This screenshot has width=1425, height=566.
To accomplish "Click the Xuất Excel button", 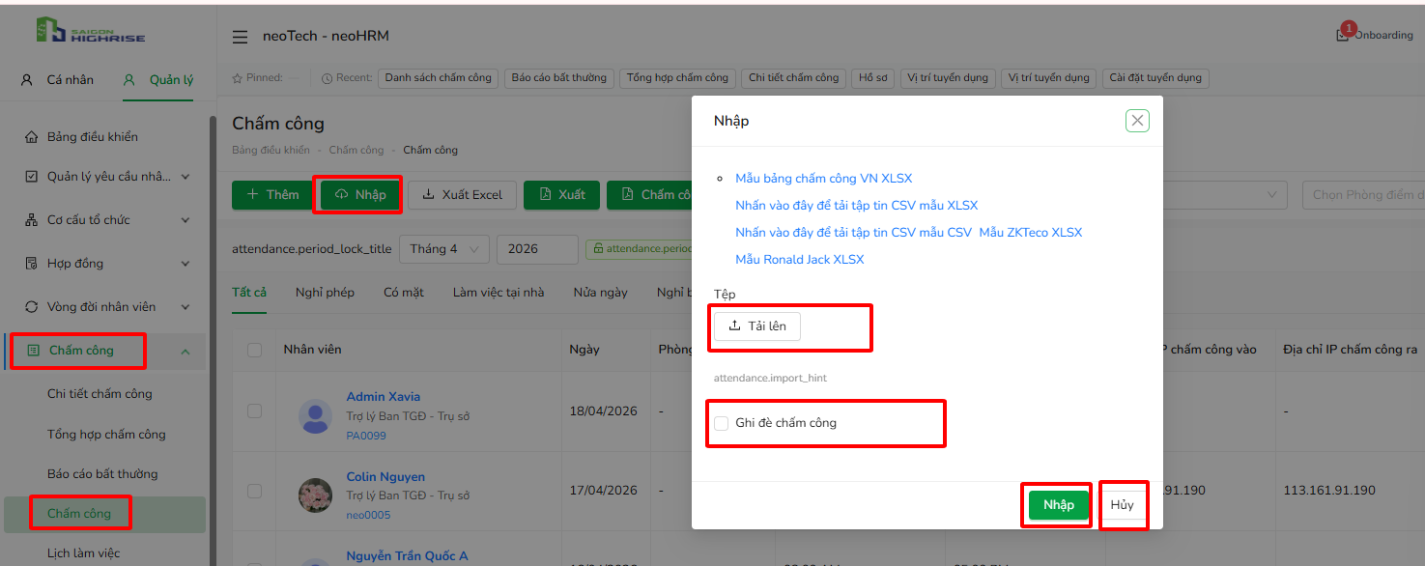I will pos(462,195).
